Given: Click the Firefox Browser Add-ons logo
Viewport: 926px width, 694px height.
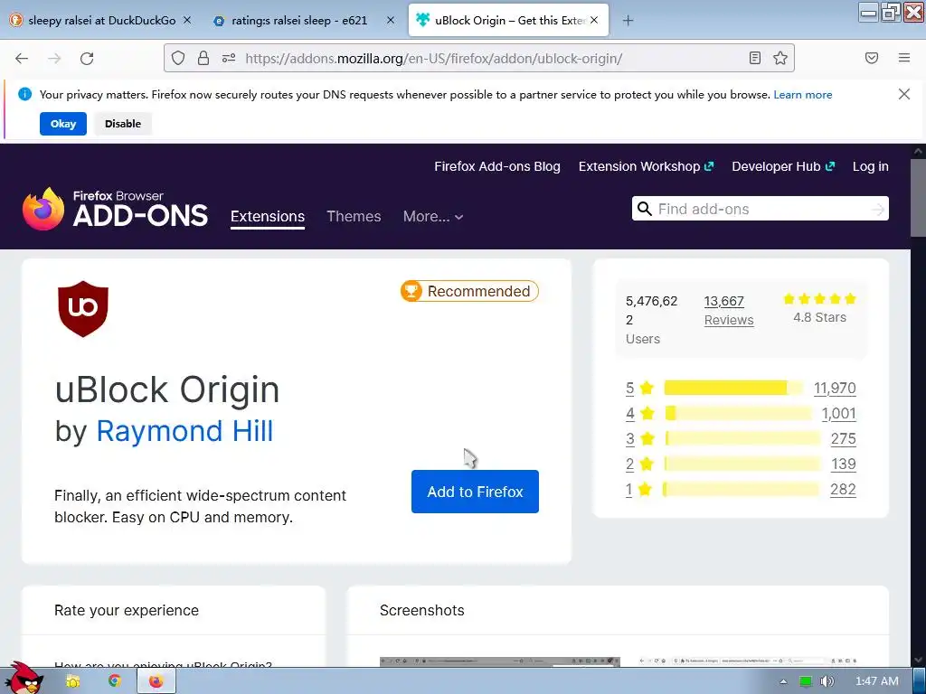Looking at the screenshot, I should coord(115,209).
